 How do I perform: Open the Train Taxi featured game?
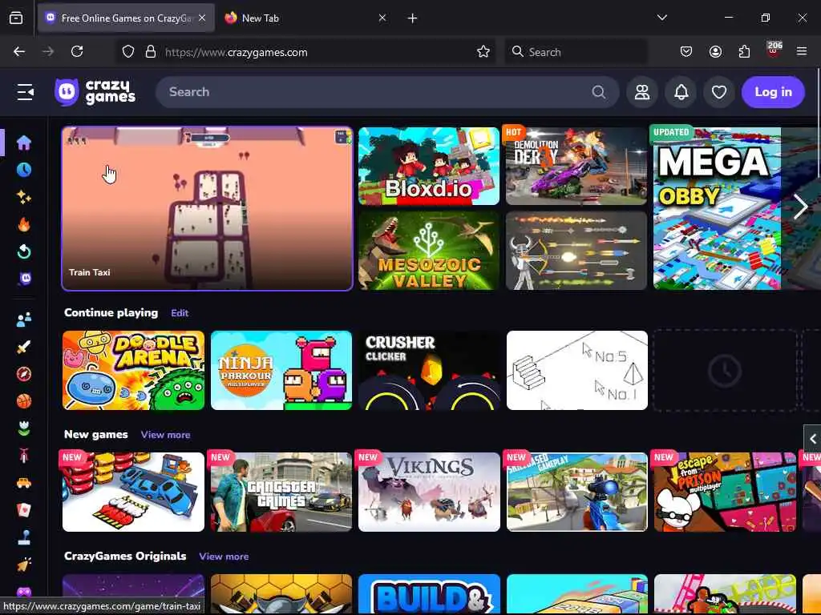tap(208, 209)
